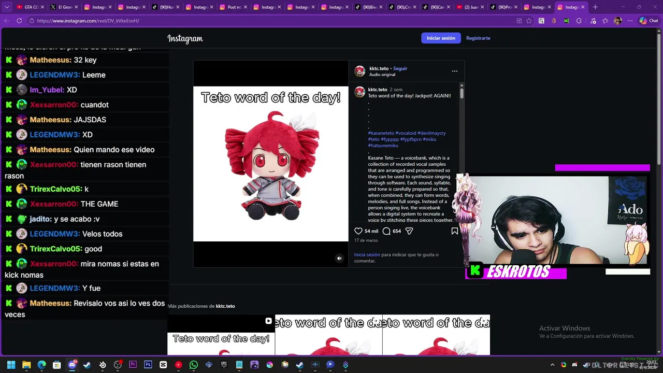Switch to the Post no tab

(x=233, y=7)
